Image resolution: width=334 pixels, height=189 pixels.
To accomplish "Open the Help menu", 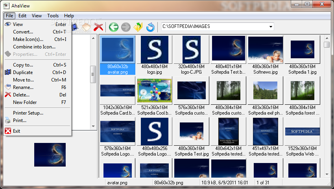I will pyautogui.click(x=69, y=16).
